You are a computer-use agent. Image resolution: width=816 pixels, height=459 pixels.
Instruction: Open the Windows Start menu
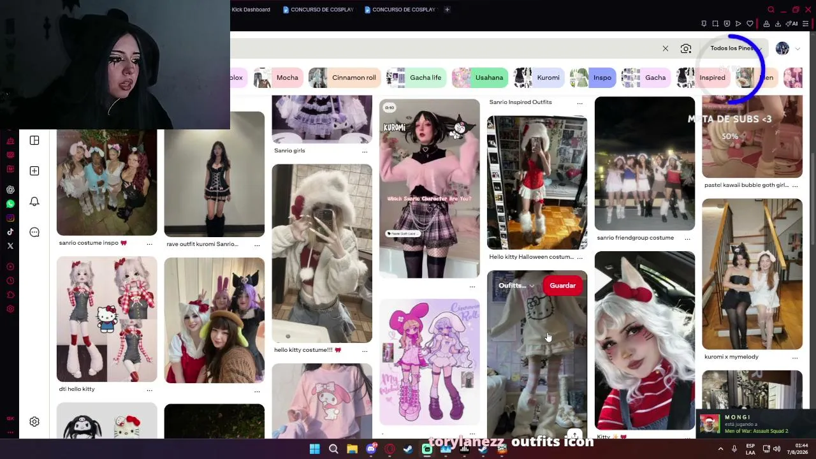[314, 449]
